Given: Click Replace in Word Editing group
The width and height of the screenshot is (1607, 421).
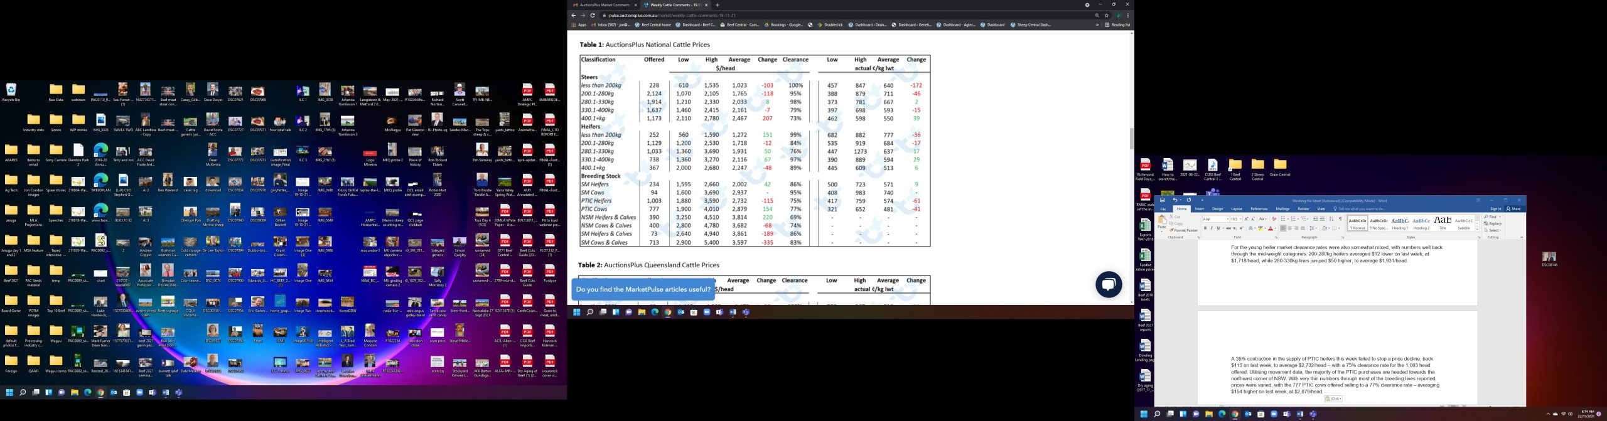Looking at the screenshot, I should tap(1493, 223).
